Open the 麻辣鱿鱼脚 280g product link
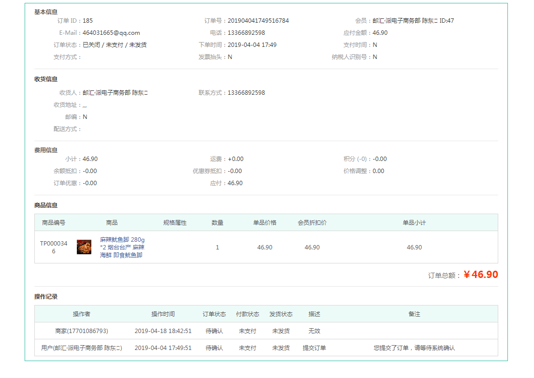The image size is (534, 378). pyautogui.click(x=122, y=247)
